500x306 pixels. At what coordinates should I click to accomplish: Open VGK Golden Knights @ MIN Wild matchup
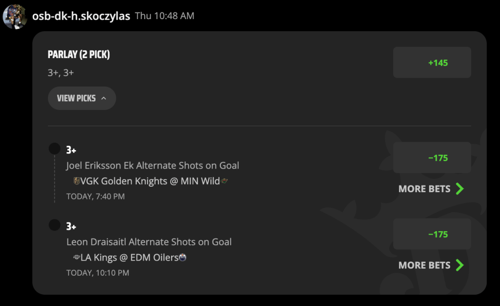tap(150, 181)
